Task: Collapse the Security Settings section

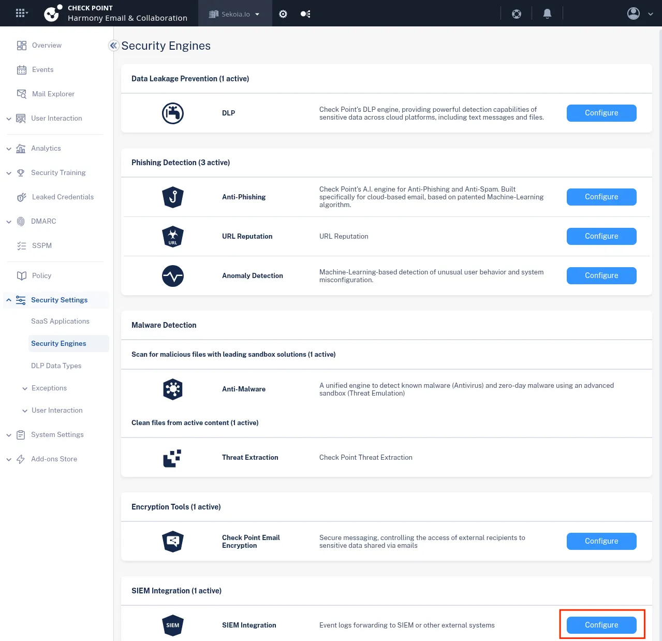Action: click(9, 300)
